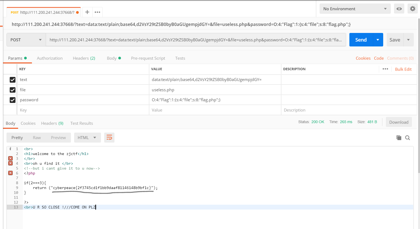Open the Pre-request Script tab
The image size is (420, 229).
tap(148, 58)
